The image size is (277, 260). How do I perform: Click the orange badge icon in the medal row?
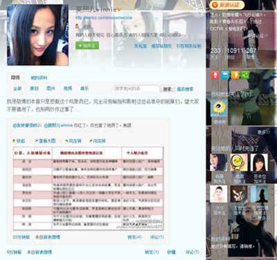click(235, 75)
